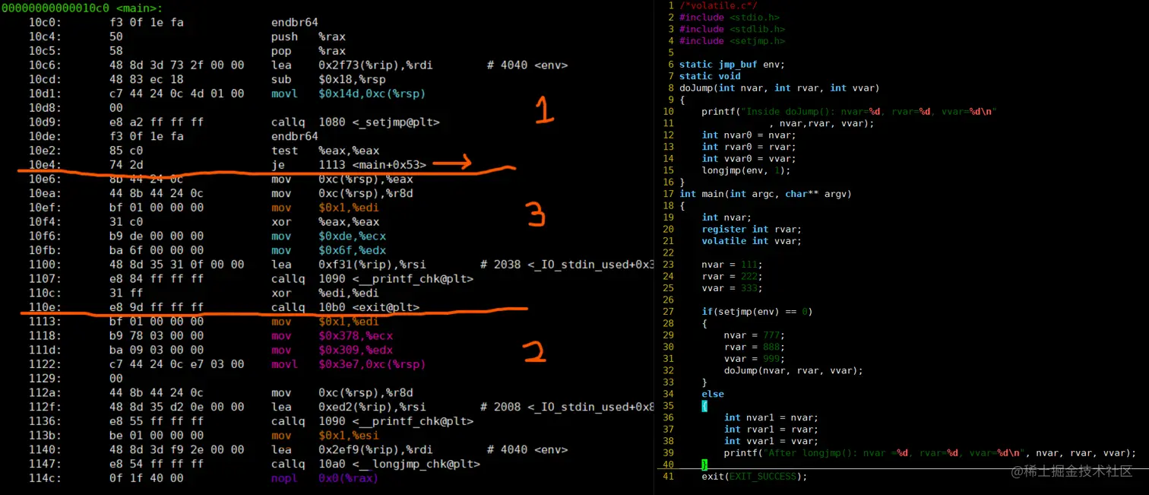The height and width of the screenshot is (495, 1149).
Task: Select nopl 0x0(%rax) instruction
Action: click(x=324, y=478)
